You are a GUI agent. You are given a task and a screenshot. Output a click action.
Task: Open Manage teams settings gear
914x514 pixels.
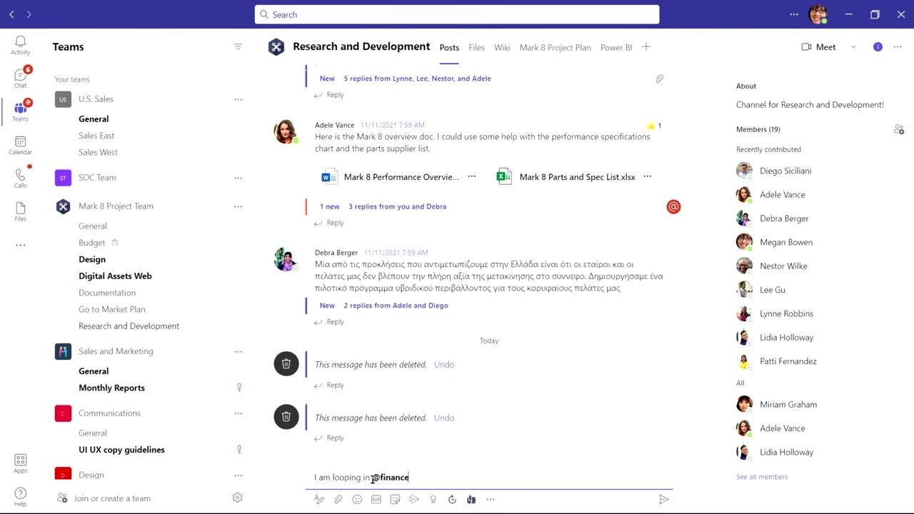click(238, 498)
